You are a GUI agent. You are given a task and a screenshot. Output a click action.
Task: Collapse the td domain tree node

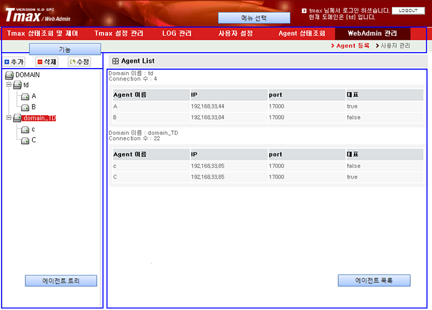pyautogui.click(x=9, y=84)
